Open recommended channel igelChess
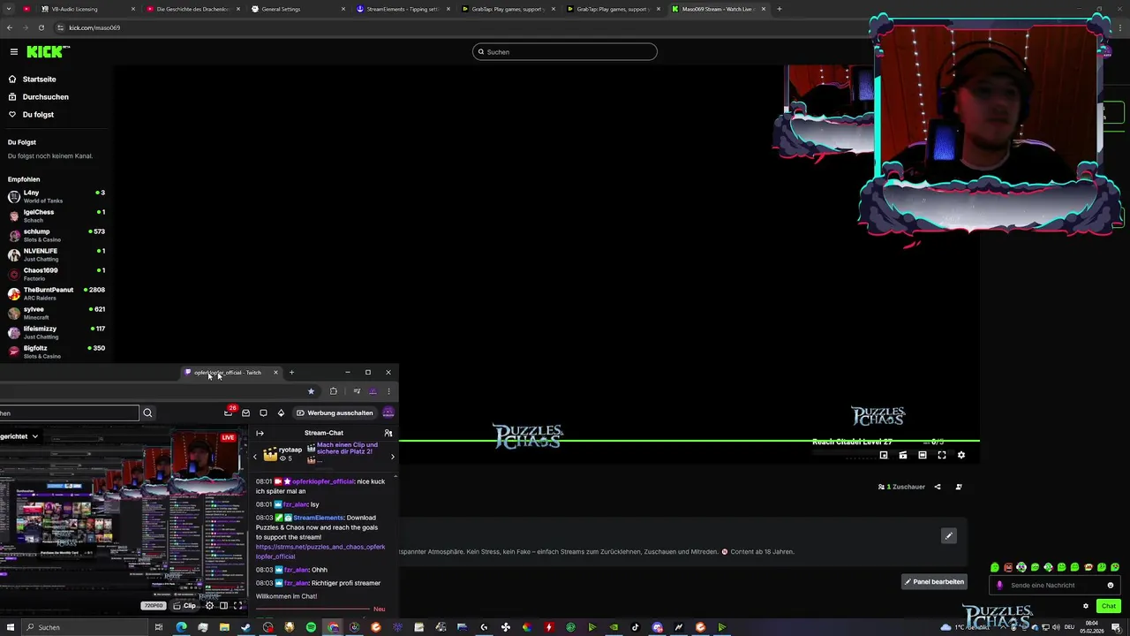 [x=56, y=216]
